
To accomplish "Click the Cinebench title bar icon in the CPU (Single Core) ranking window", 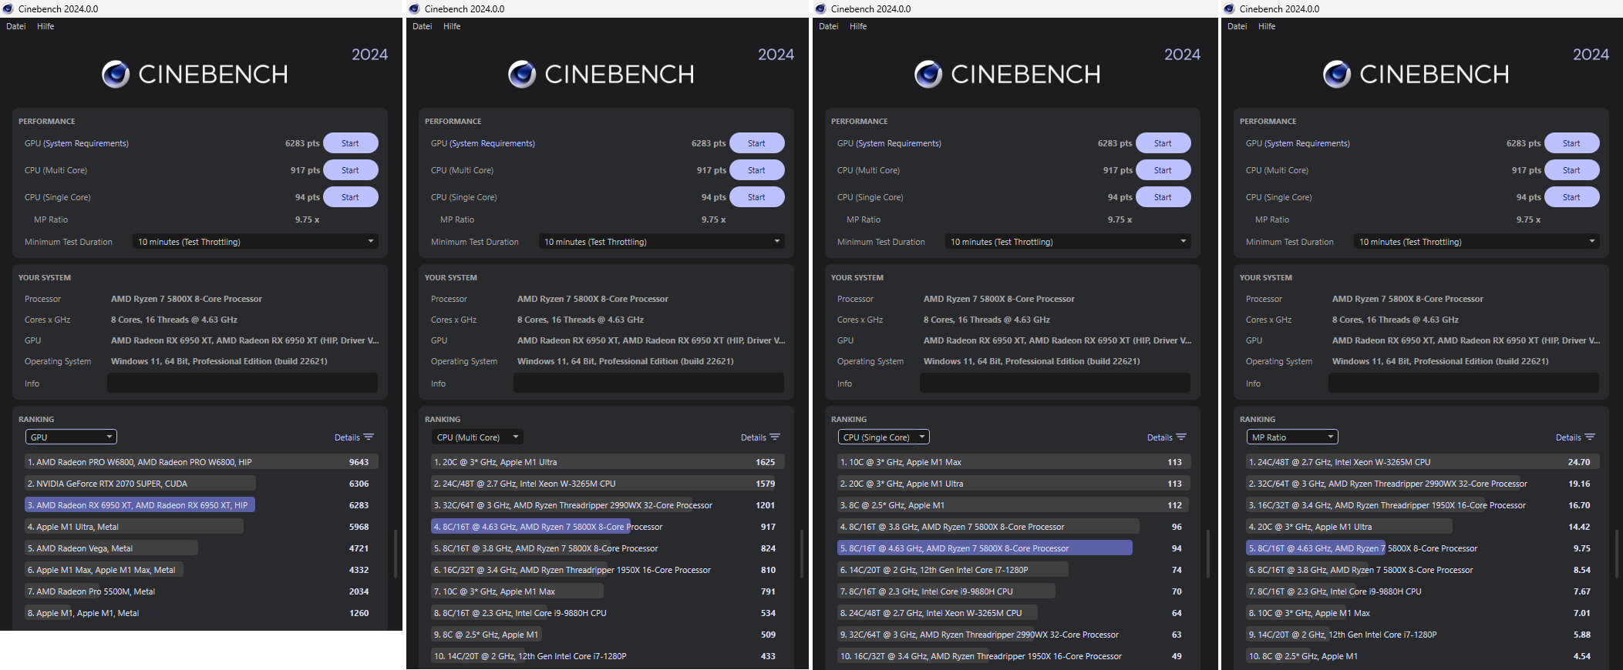I will coord(821,8).
